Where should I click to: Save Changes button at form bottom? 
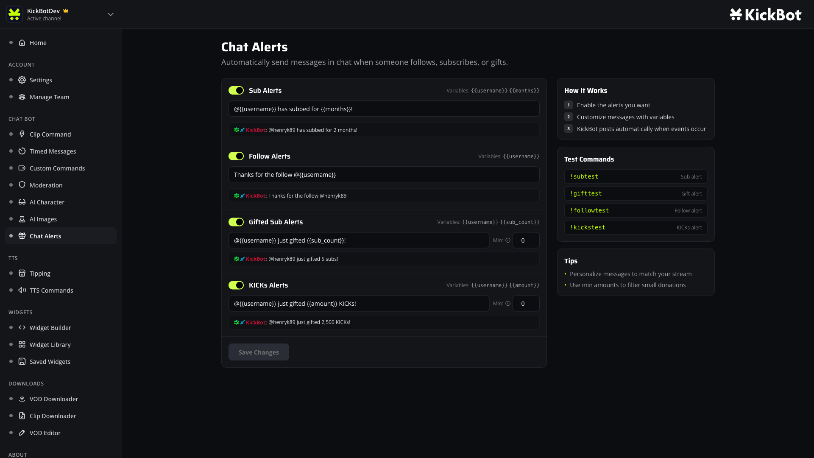pyautogui.click(x=259, y=352)
